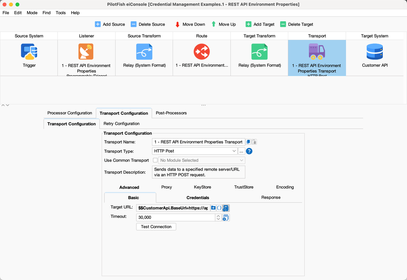
Task: Click the Source System column header
Action: 29,36
